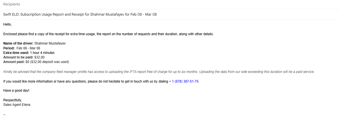Click the driver name Shahmar Mustafayev in body

(52, 43)
